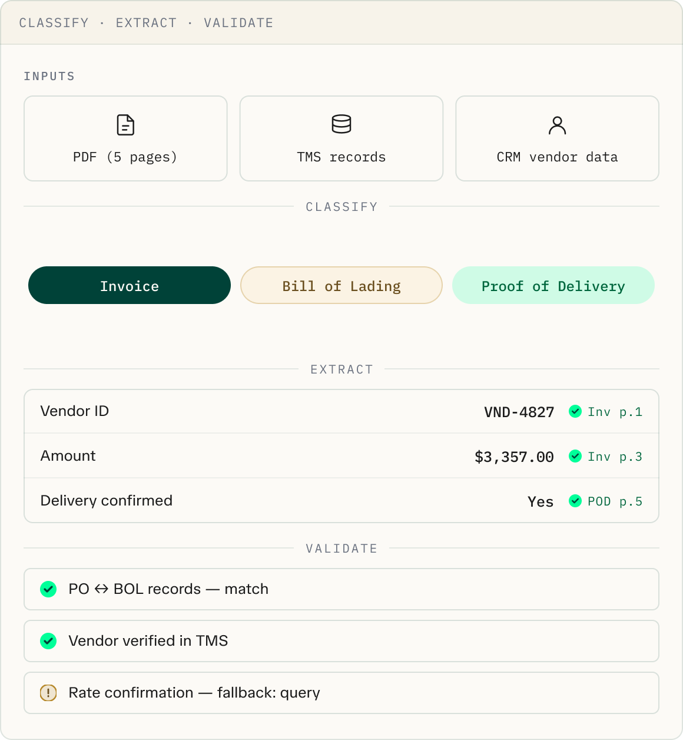Open the Inv p.1 source link

[x=615, y=412]
